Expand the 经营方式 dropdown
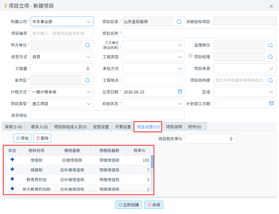 pos(88,57)
